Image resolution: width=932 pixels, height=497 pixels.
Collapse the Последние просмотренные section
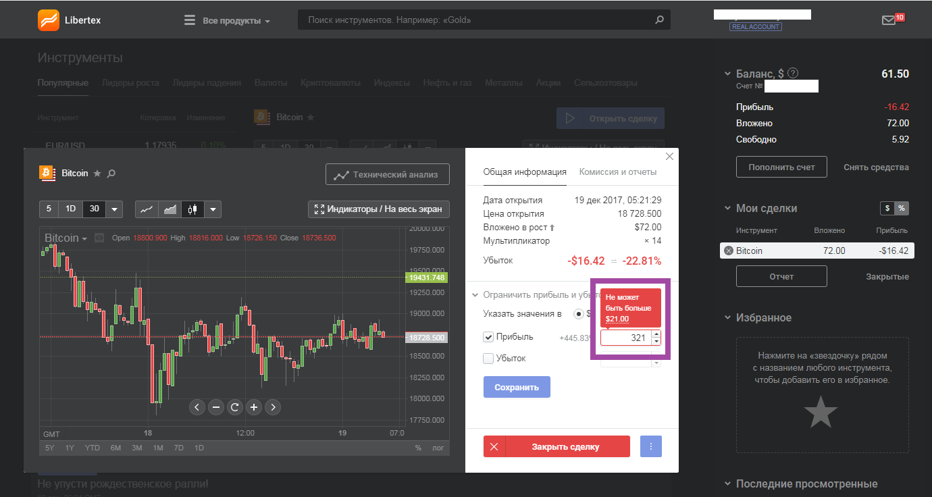pos(727,483)
